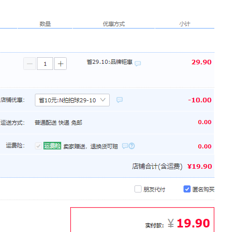Click the 卖家赠送, 退换货可赔 text
The height and width of the screenshot is (232, 228).
pyautogui.click(x=90, y=146)
